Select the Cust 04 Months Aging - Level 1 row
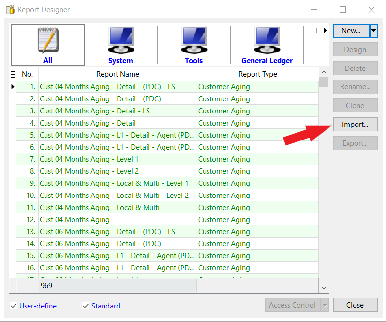The width and height of the screenshot is (386, 322). click(89, 159)
